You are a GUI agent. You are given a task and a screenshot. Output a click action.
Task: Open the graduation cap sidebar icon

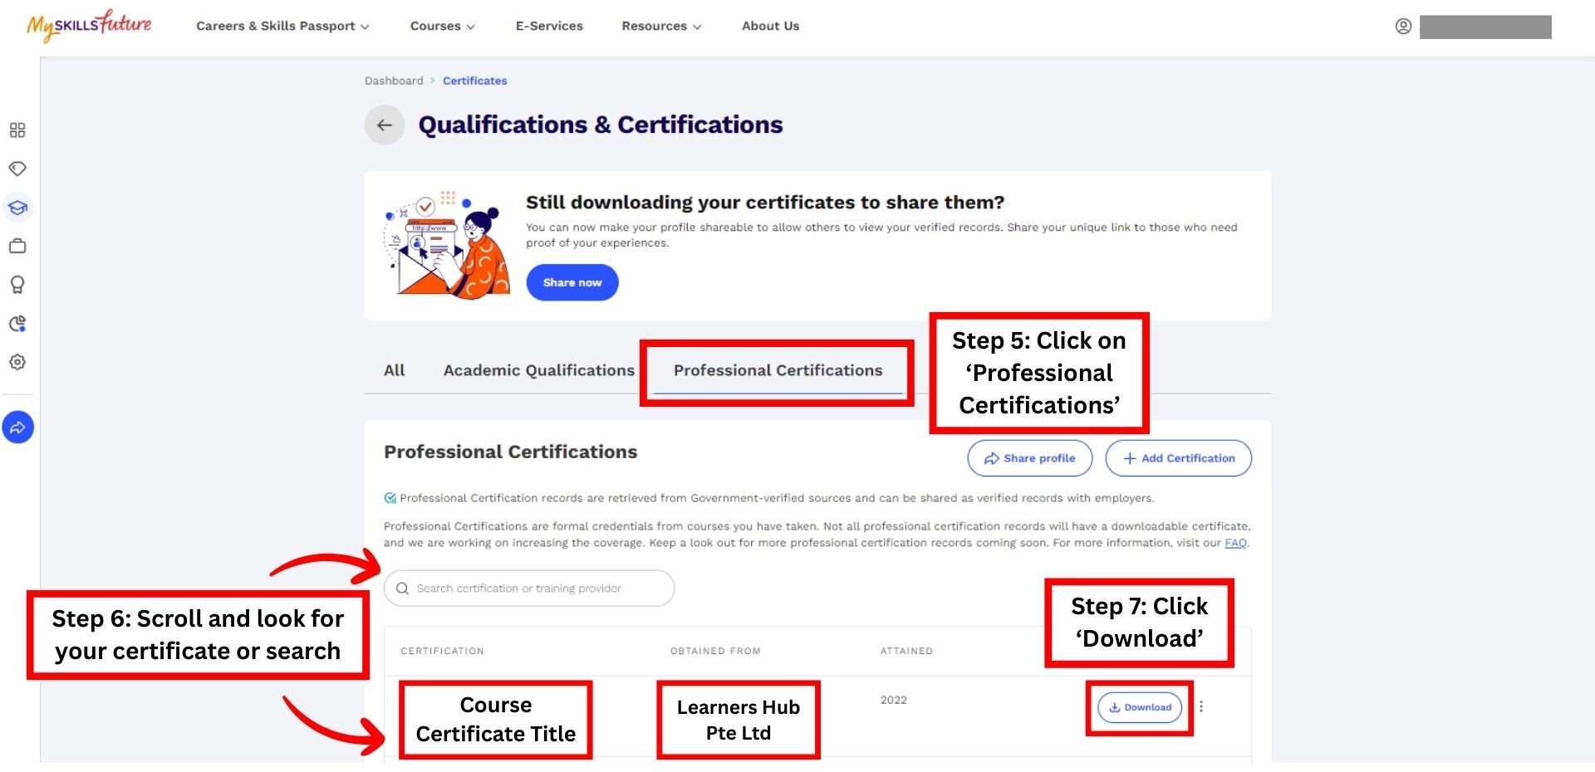point(17,208)
